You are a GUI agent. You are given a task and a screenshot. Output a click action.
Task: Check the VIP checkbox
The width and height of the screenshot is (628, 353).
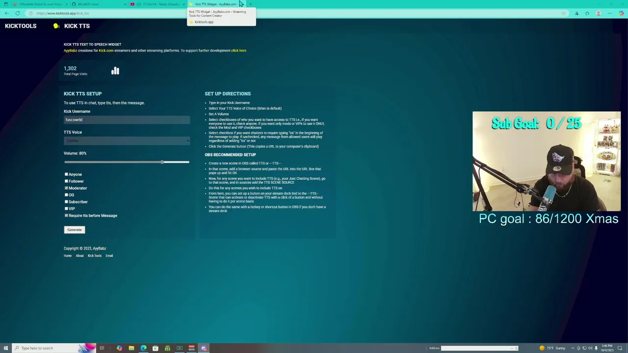pos(66,209)
